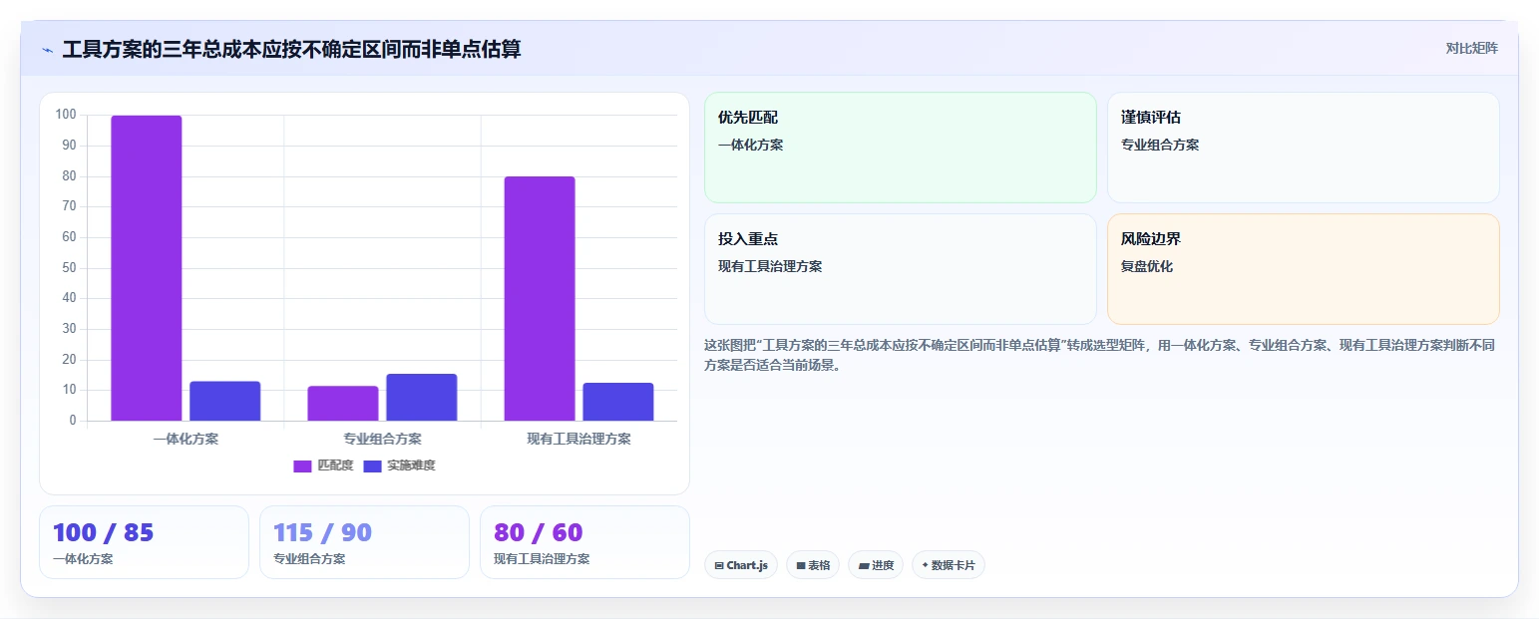Click the 100 y-axis tick label
The width and height of the screenshot is (1539, 619).
[x=66, y=115]
